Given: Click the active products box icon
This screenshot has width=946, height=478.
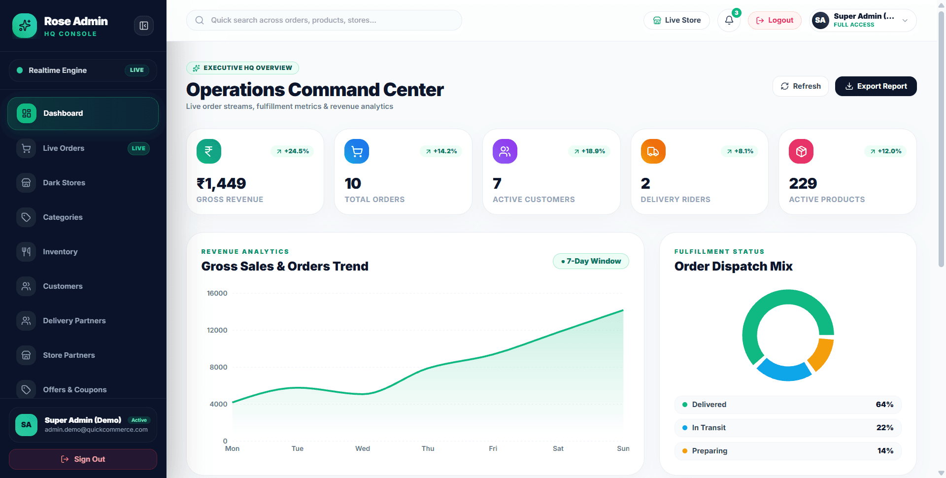Looking at the screenshot, I should tap(801, 151).
